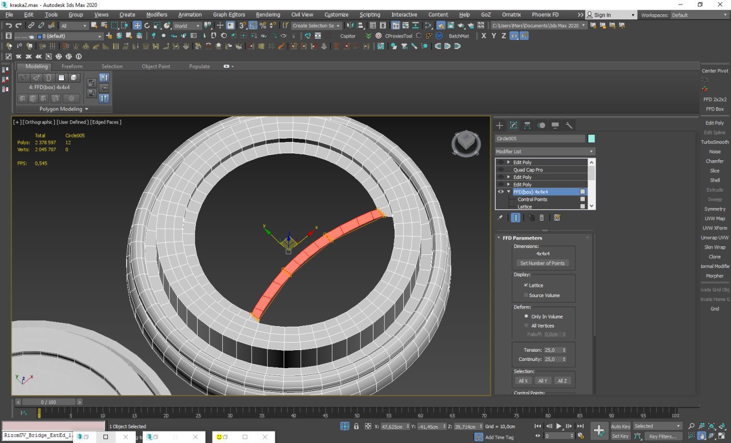Select Only In Volume radio option
Image resolution: width=731 pixels, height=443 pixels.
click(x=526, y=316)
